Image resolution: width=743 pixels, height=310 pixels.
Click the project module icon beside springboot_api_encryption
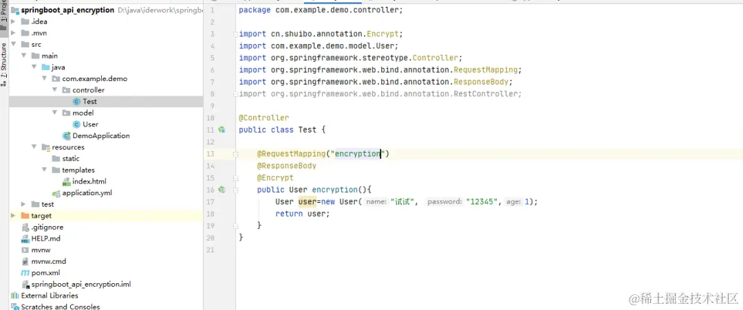(x=15, y=10)
